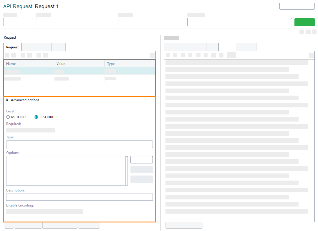The height and width of the screenshot is (231, 318).
Task: Click the move parameter down toolbar icon
Action: click(29, 55)
